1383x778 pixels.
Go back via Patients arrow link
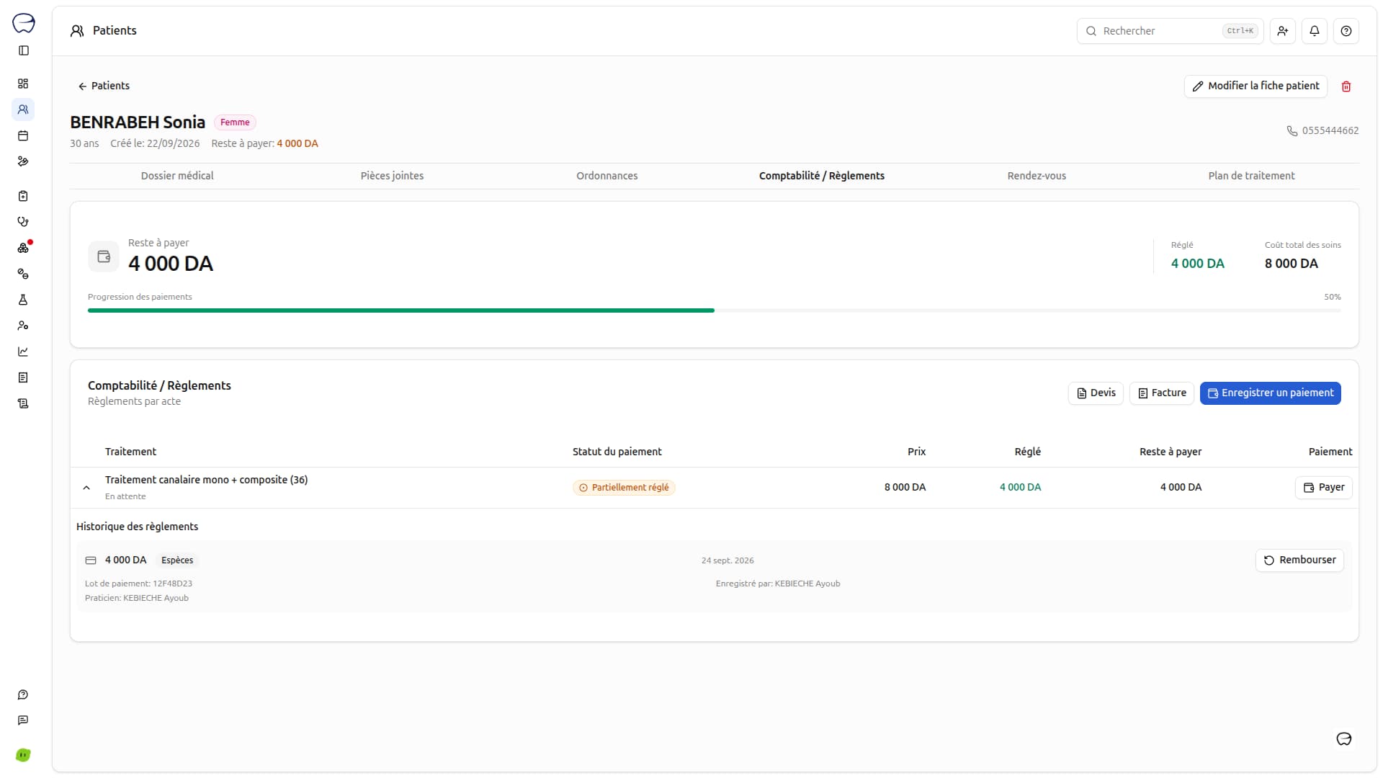[x=104, y=86]
